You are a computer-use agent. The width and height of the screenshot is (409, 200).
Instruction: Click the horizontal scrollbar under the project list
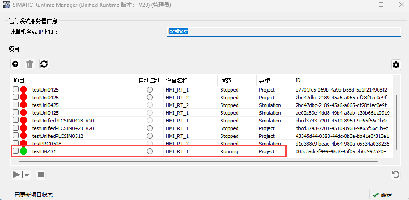tap(196, 161)
